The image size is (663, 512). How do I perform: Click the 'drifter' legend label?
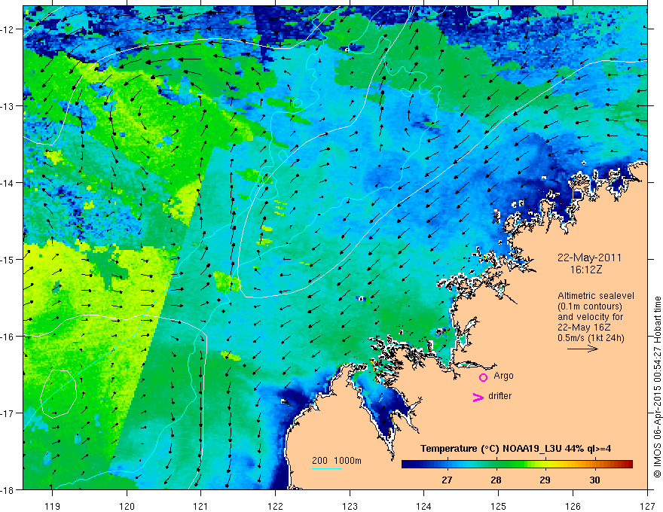[500, 396]
